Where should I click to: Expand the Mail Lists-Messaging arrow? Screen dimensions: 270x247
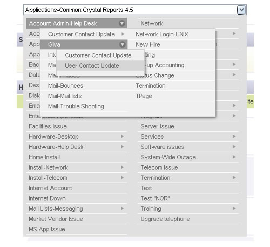[x=123, y=209]
